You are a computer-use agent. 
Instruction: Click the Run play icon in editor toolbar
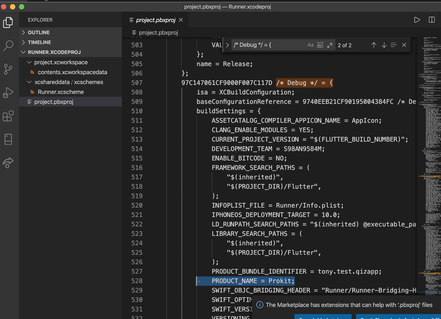(x=417, y=20)
